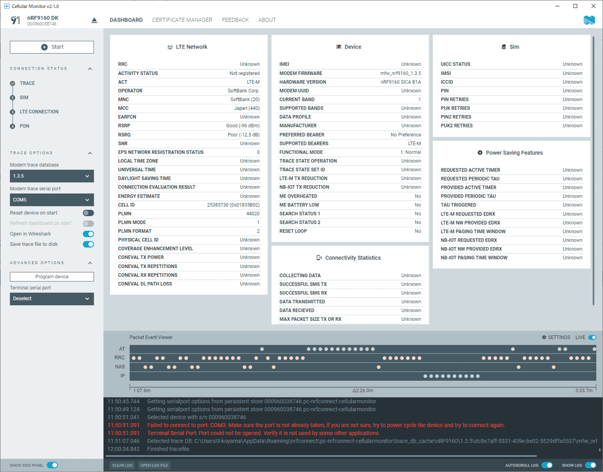Enable Reset device on start
603x472 pixels.
pos(88,213)
